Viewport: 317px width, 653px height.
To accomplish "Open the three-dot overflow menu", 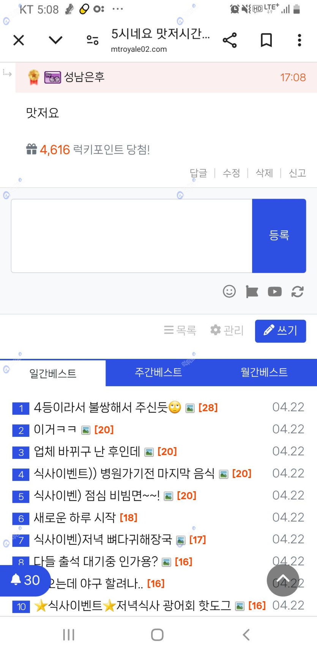I will click(300, 40).
